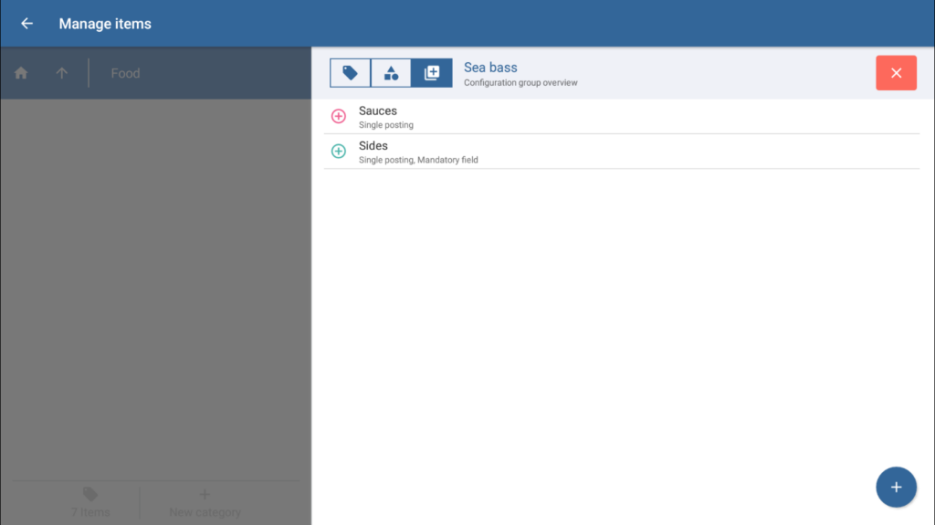Click 'Configuration group overview' subtitle
This screenshot has height=525, width=935.
[520, 83]
